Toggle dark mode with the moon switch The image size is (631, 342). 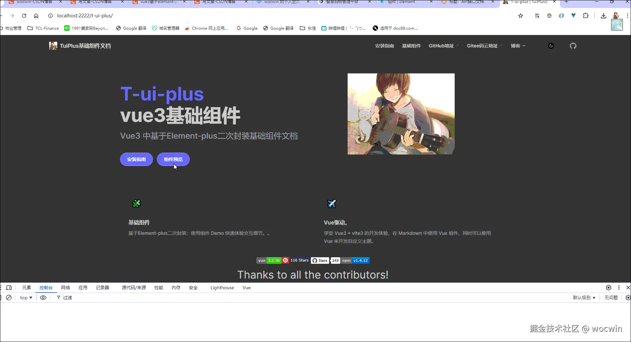click(x=551, y=46)
